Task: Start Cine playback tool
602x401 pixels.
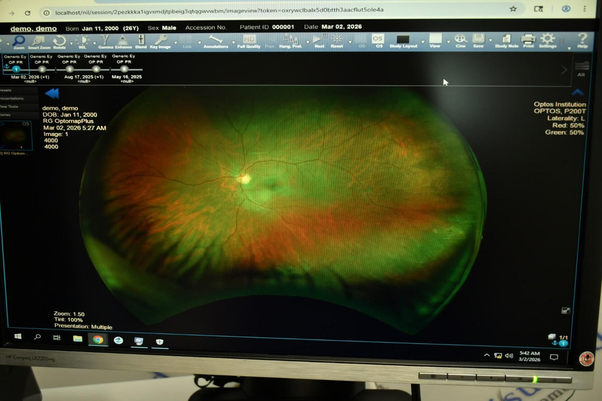Action: (460, 41)
